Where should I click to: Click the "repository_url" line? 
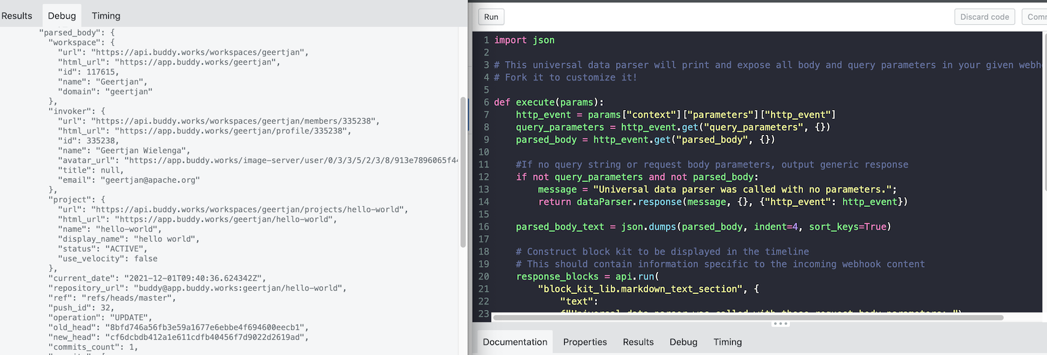coord(197,288)
